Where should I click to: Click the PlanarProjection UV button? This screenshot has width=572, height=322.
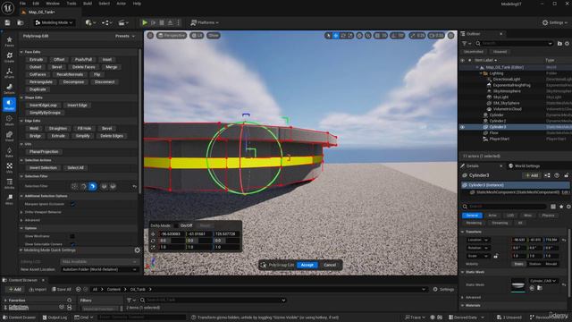(44, 152)
